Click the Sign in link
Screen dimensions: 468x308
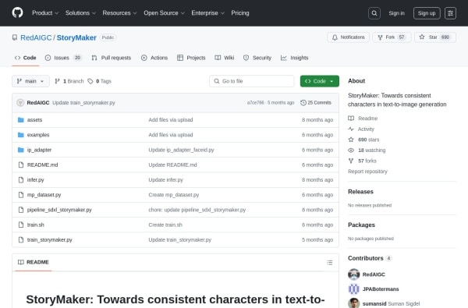397,13
